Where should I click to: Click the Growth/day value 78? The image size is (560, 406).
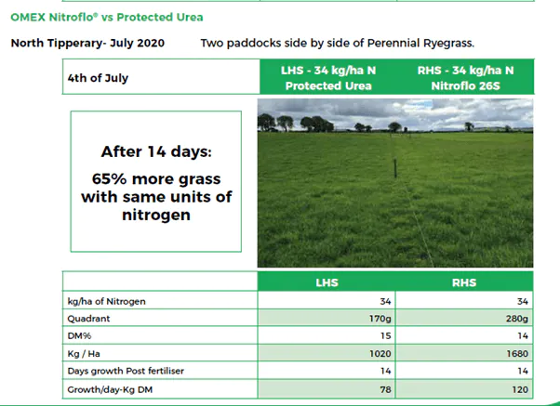pos(386,389)
